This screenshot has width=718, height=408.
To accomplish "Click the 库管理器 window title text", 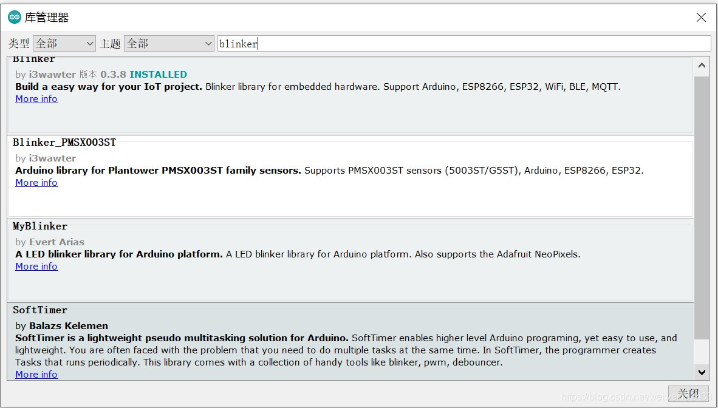I will (47, 18).
